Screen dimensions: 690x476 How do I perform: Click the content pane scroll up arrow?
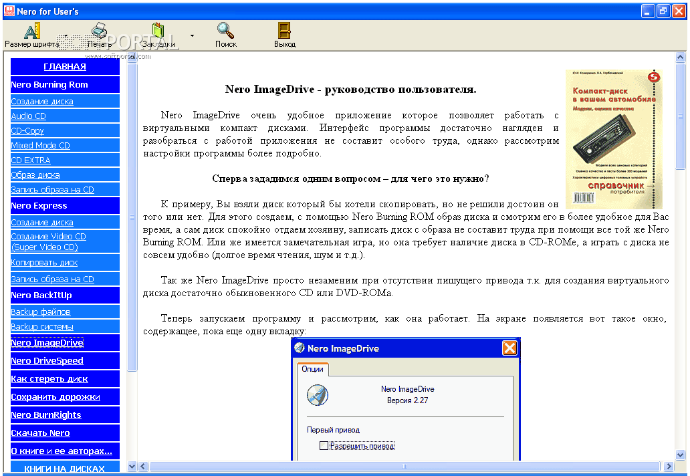pyautogui.click(x=681, y=57)
